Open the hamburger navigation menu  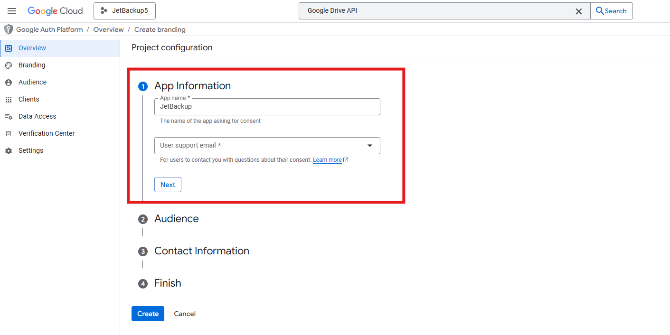coord(12,11)
